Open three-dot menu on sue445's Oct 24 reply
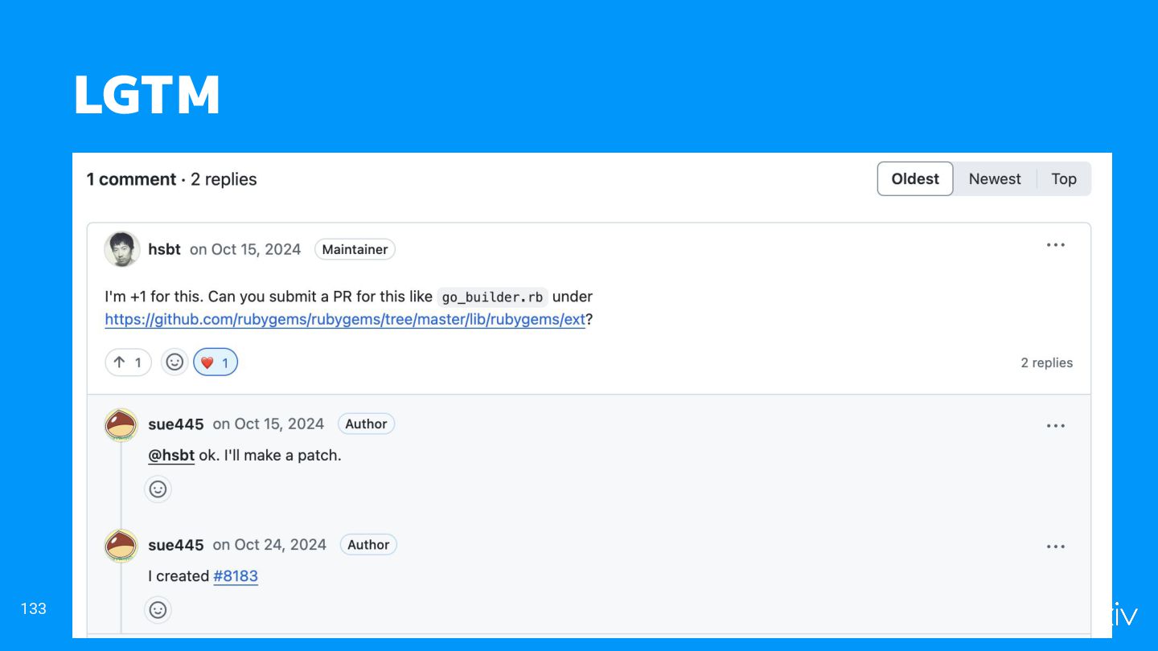 point(1056,547)
